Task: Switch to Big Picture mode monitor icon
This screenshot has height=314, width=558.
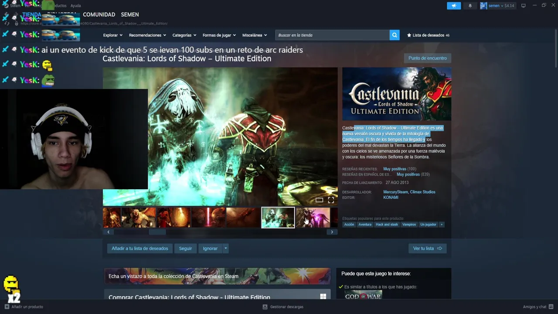Action: tap(523, 6)
